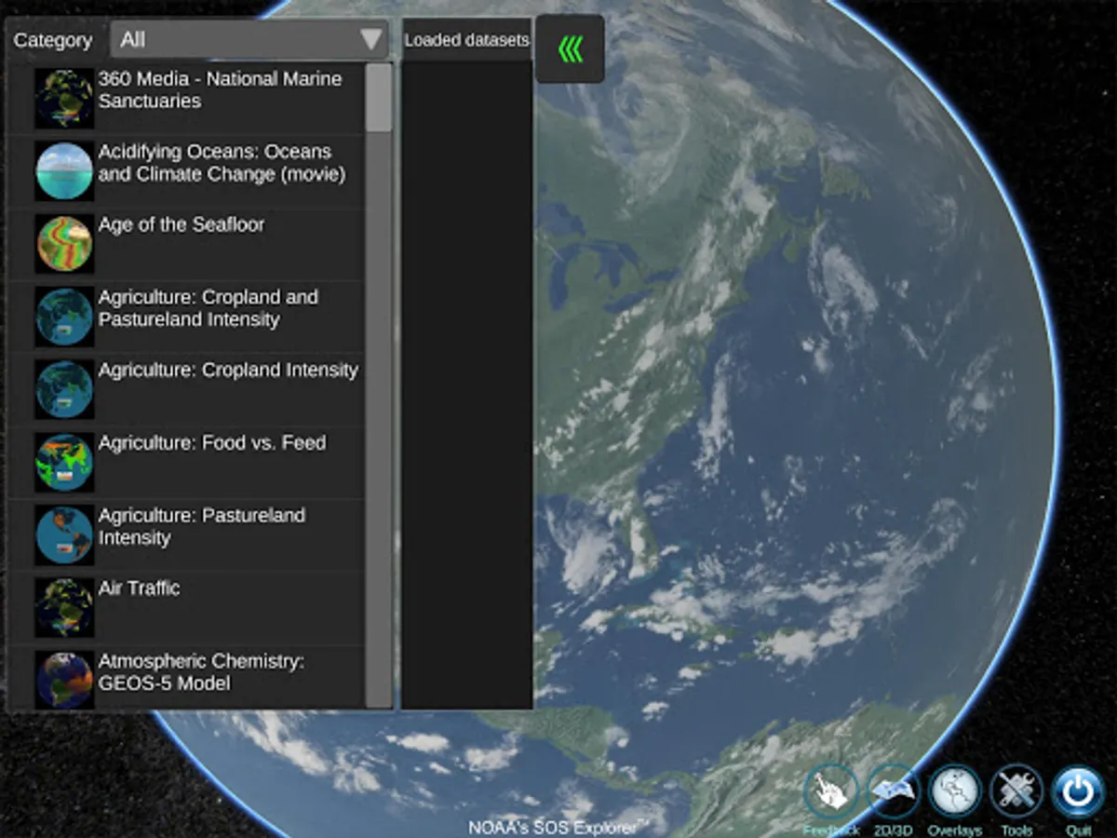Screen dimensions: 1117x838
Task: Collapse the dataset panel with green arrows
Action: click(x=570, y=49)
